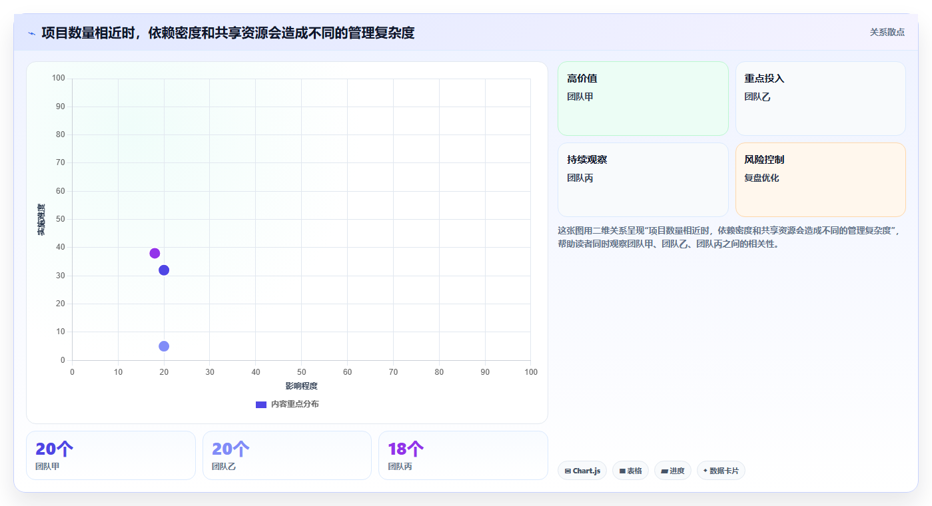
Task: Click the lightning icon before the title
Action: [31, 33]
